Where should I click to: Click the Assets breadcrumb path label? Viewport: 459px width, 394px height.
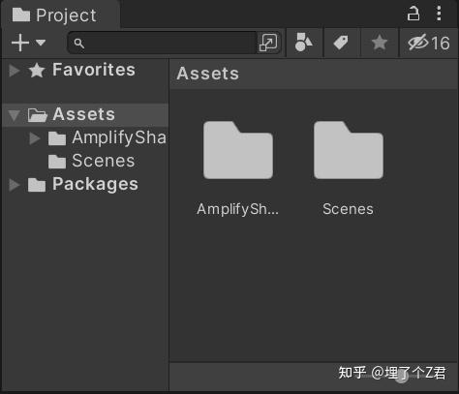point(207,74)
